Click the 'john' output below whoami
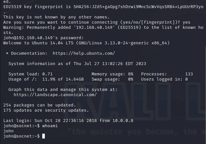The height and width of the screenshot is (144, 206). coord(8,131)
